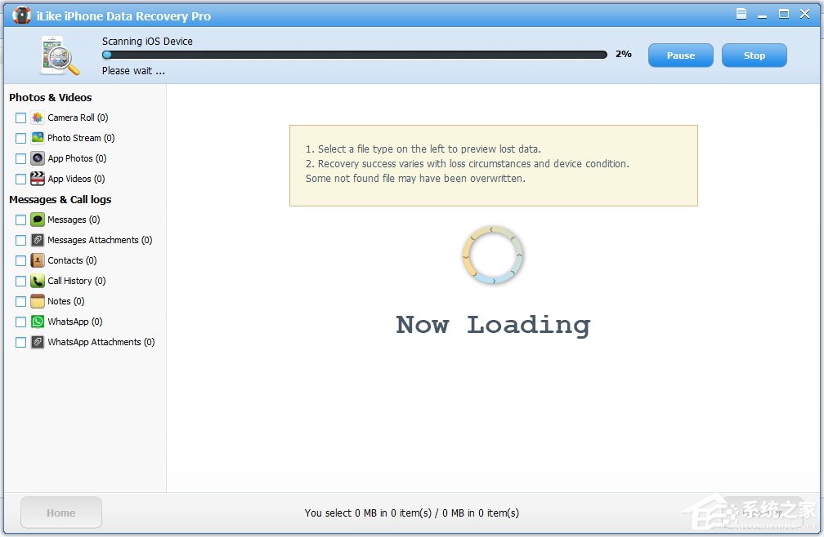Click the scanning progress bar
Viewport: 824px width, 537px height.
tap(356, 55)
